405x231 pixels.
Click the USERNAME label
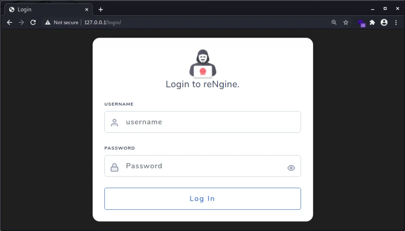pyautogui.click(x=119, y=104)
